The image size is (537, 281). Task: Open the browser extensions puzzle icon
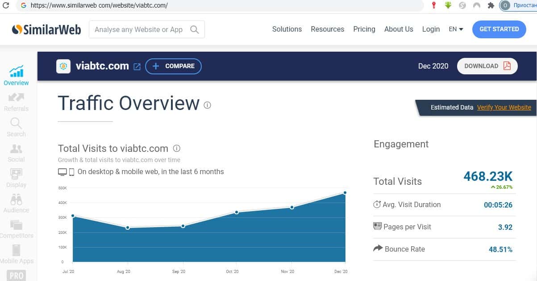491,5
